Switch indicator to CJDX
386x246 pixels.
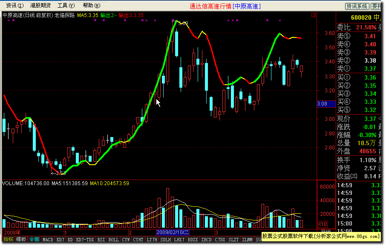(x=220, y=239)
